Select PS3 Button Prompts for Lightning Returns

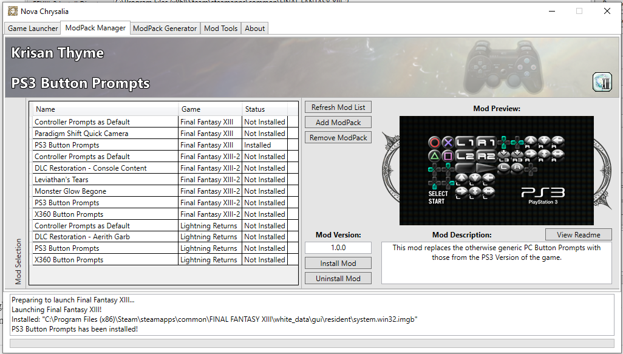coord(165,248)
